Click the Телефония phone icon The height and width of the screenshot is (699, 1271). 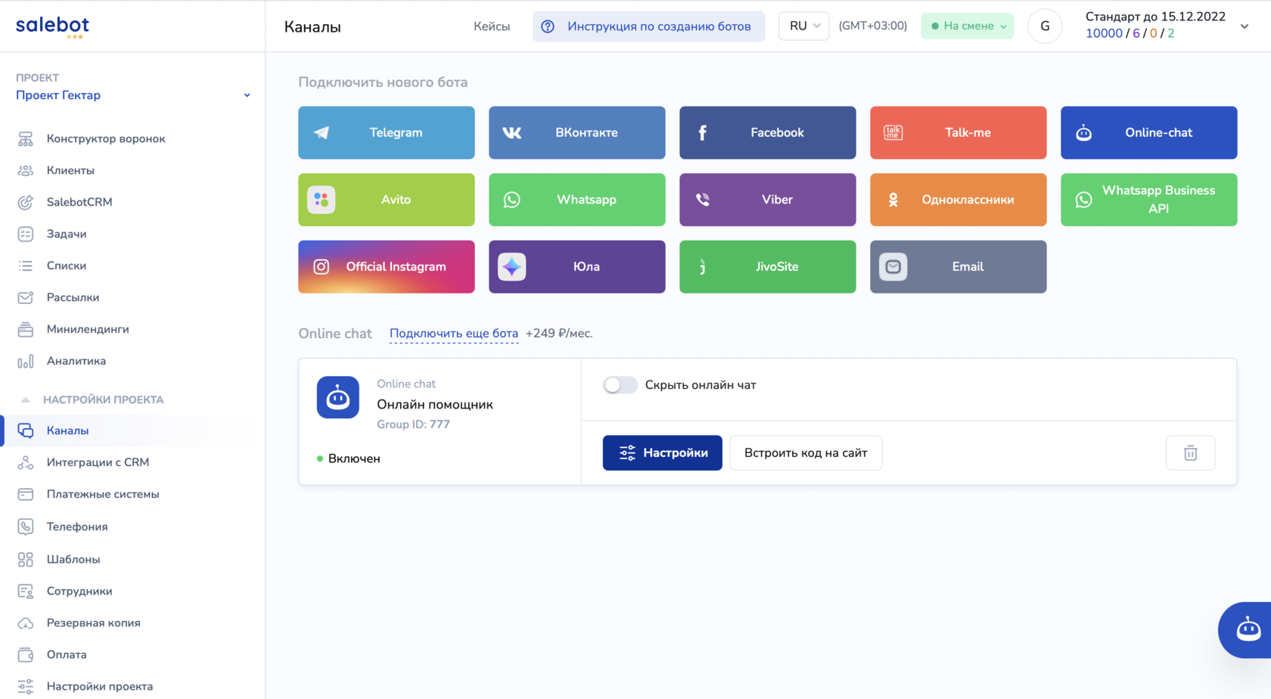pos(26,527)
